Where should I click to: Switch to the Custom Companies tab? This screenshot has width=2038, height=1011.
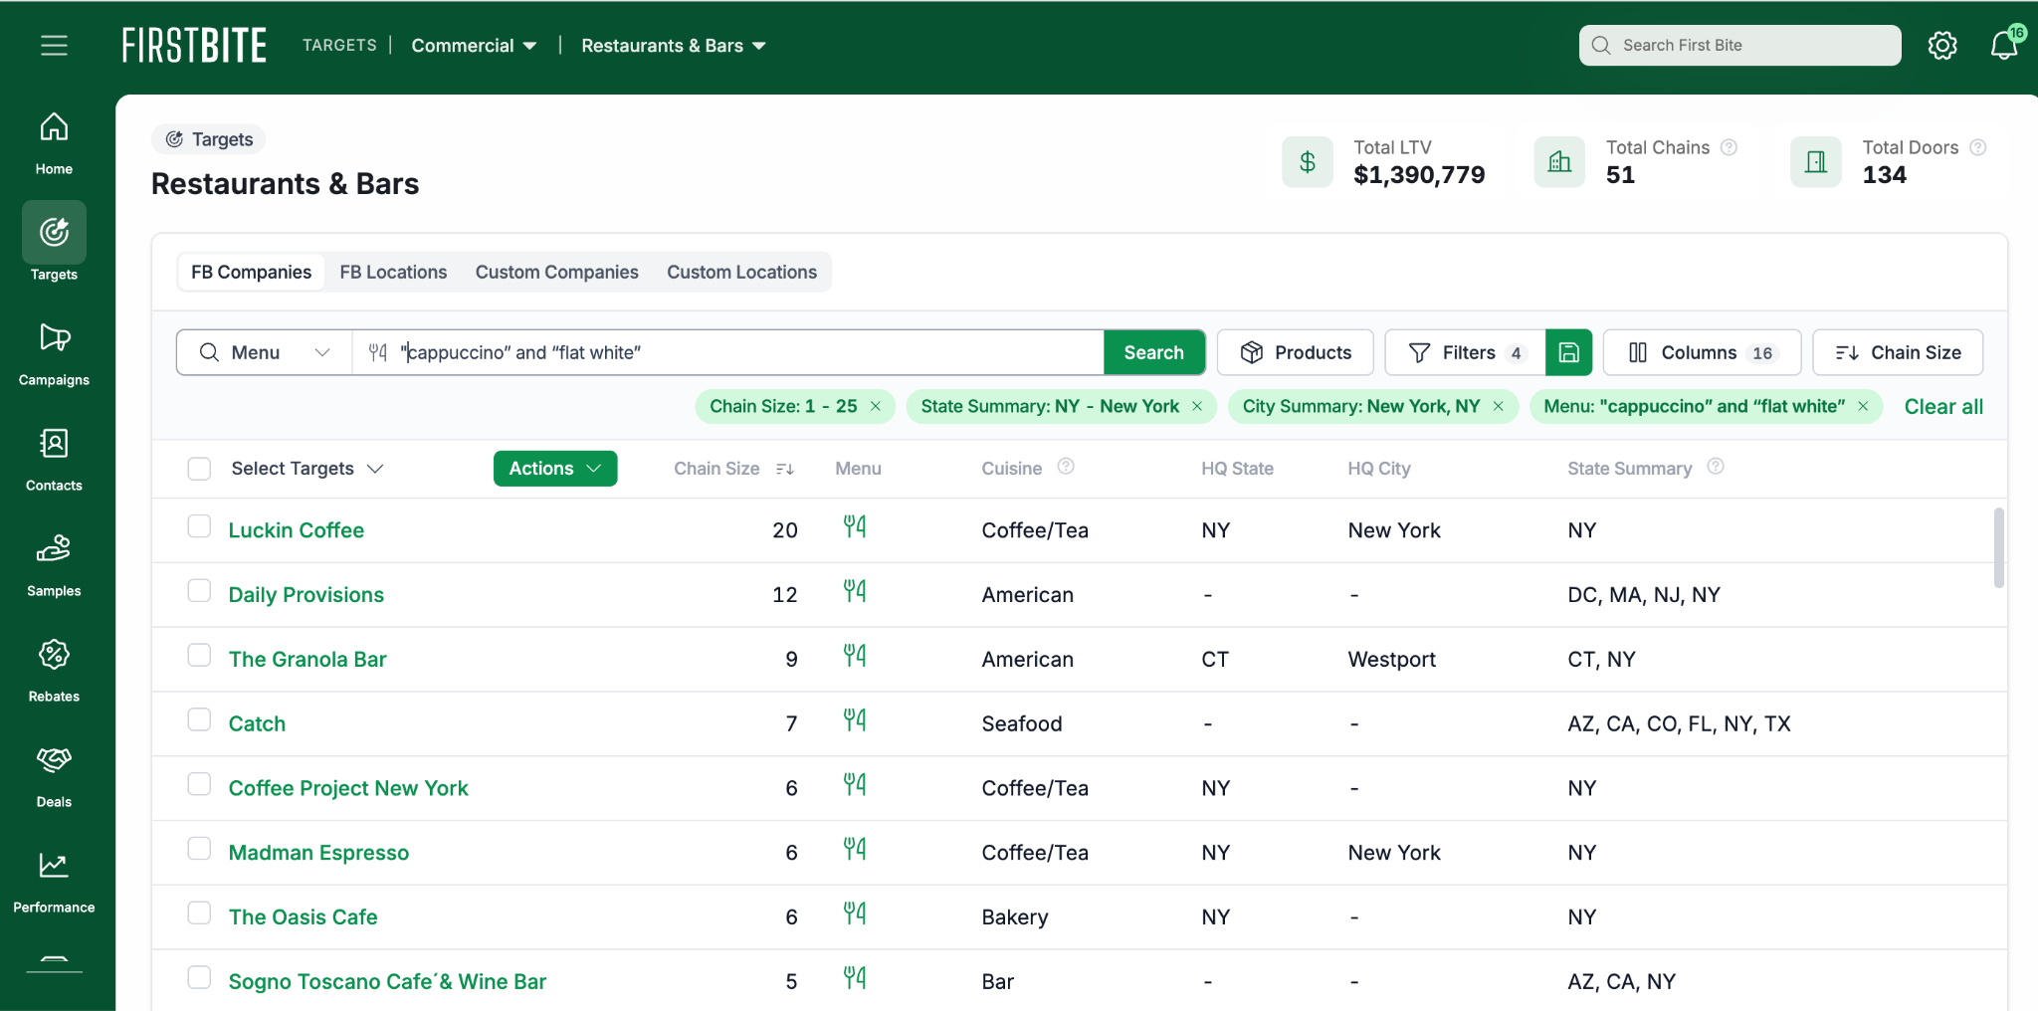557,273
